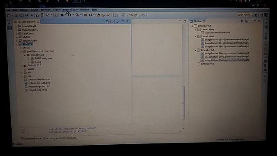Open the Refactor menu
The width and height of the screenshot is (277, 156).
[24, 10]
